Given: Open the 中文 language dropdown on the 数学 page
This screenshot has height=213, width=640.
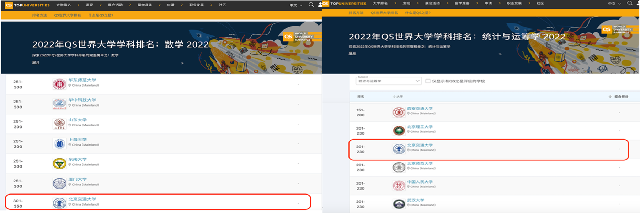Looking at the screenshot, I should 295,5.
